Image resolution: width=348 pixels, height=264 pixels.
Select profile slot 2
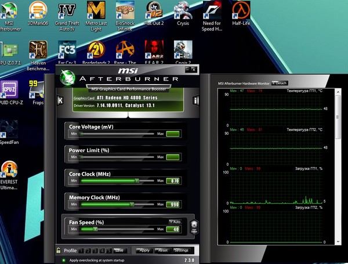[x=88, y=251]
